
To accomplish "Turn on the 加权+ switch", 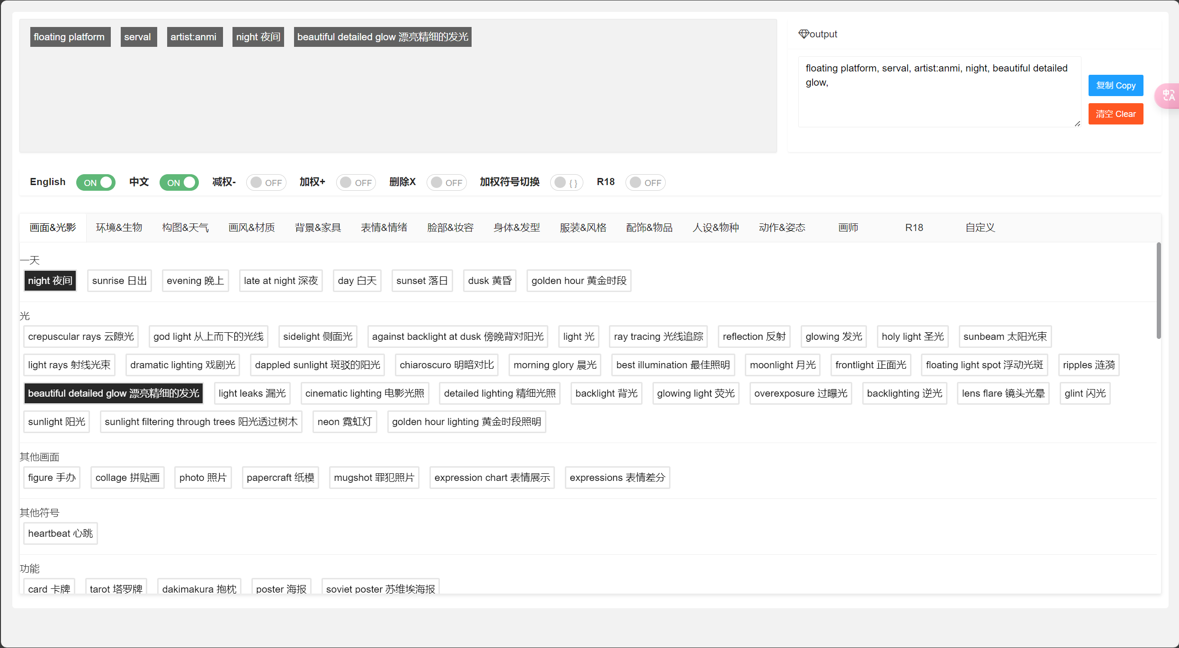I will 356,183.
